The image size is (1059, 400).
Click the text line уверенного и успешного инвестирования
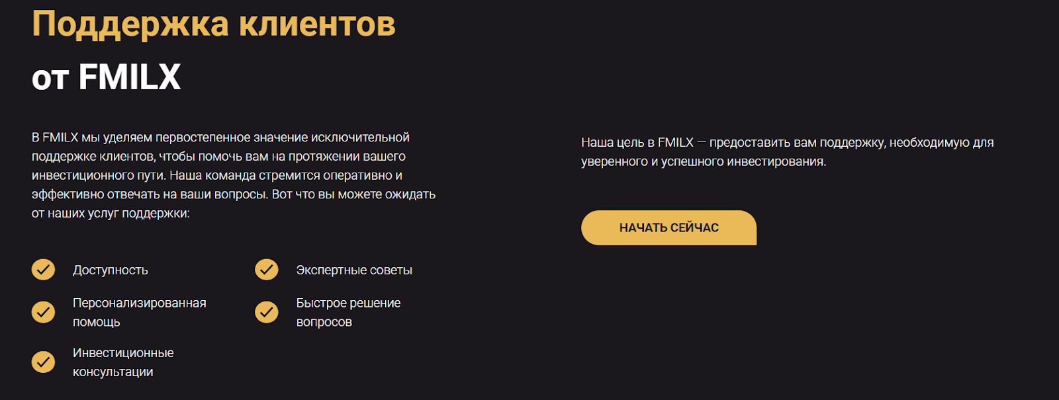click(704, 161)
